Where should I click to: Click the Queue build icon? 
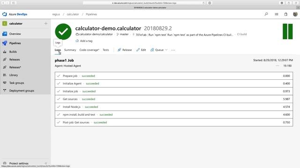click(152, 50)
